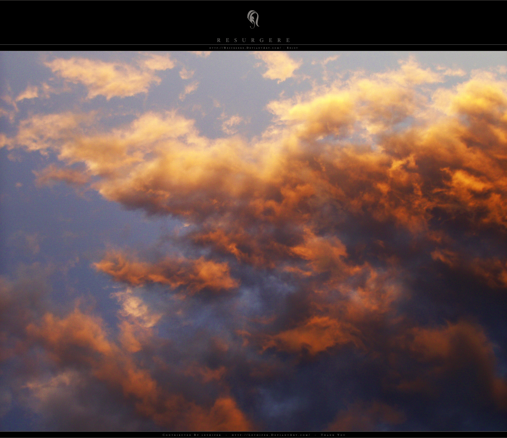Screen dimensions: 507x438
Task: Click the RESURGERE title text
Action: tap(253, 40)
